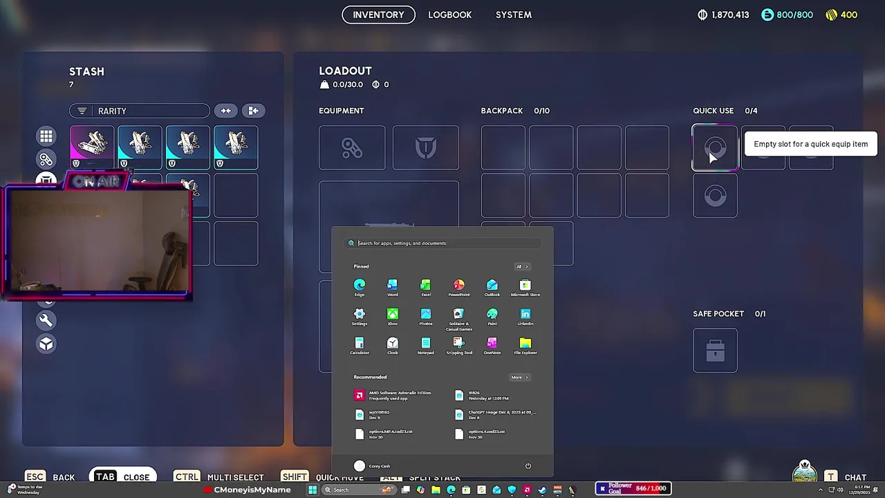Open the System tab
Viewport: 885px width, 498px height.
coord(514,15)
